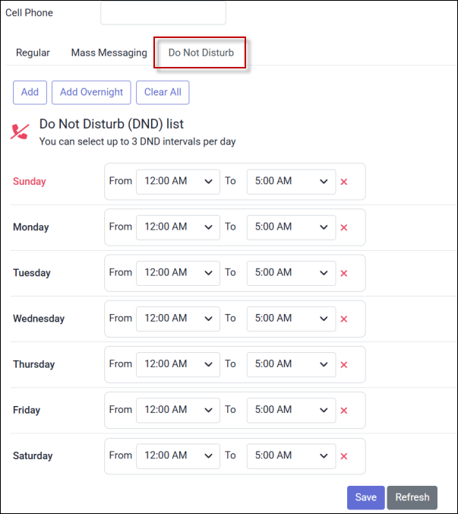Click Clear All intervals button
This screenshot has height=514, width=458.
tap(163, 93)
